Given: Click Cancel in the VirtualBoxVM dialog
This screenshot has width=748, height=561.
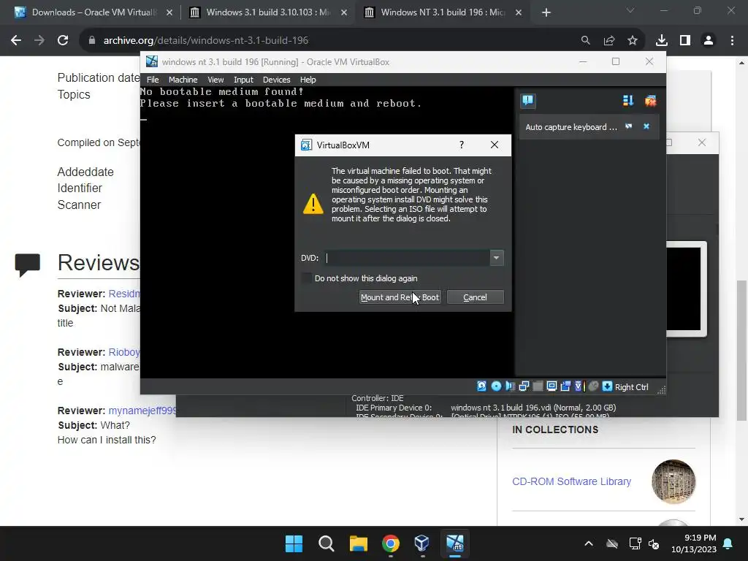Looking at the screenshot, I should pyautogui.click(x=475, y=297).
